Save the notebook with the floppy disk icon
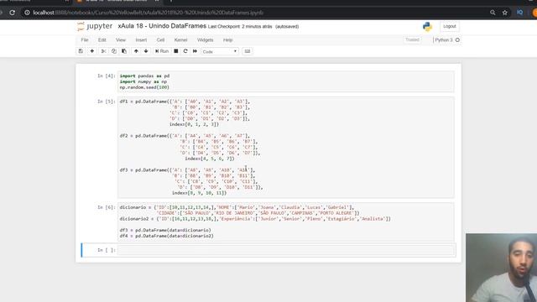Viewport: 537px width, 302px height. [81, 51]
